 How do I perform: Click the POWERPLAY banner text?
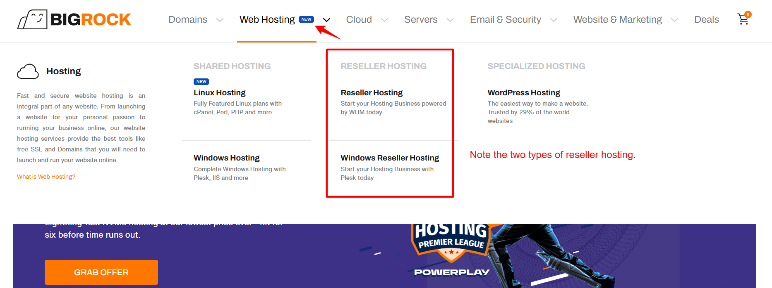[452, 272]
